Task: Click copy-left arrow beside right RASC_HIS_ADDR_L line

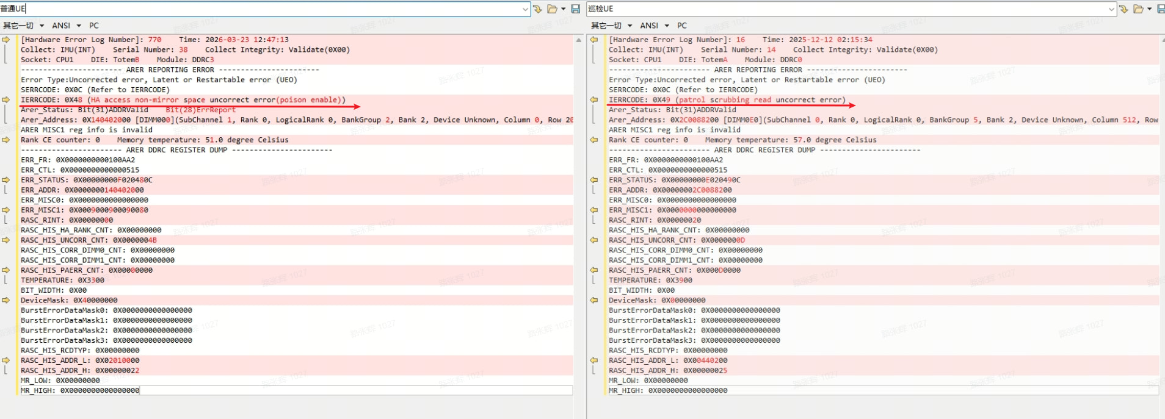Action: [x=593, y=360]
